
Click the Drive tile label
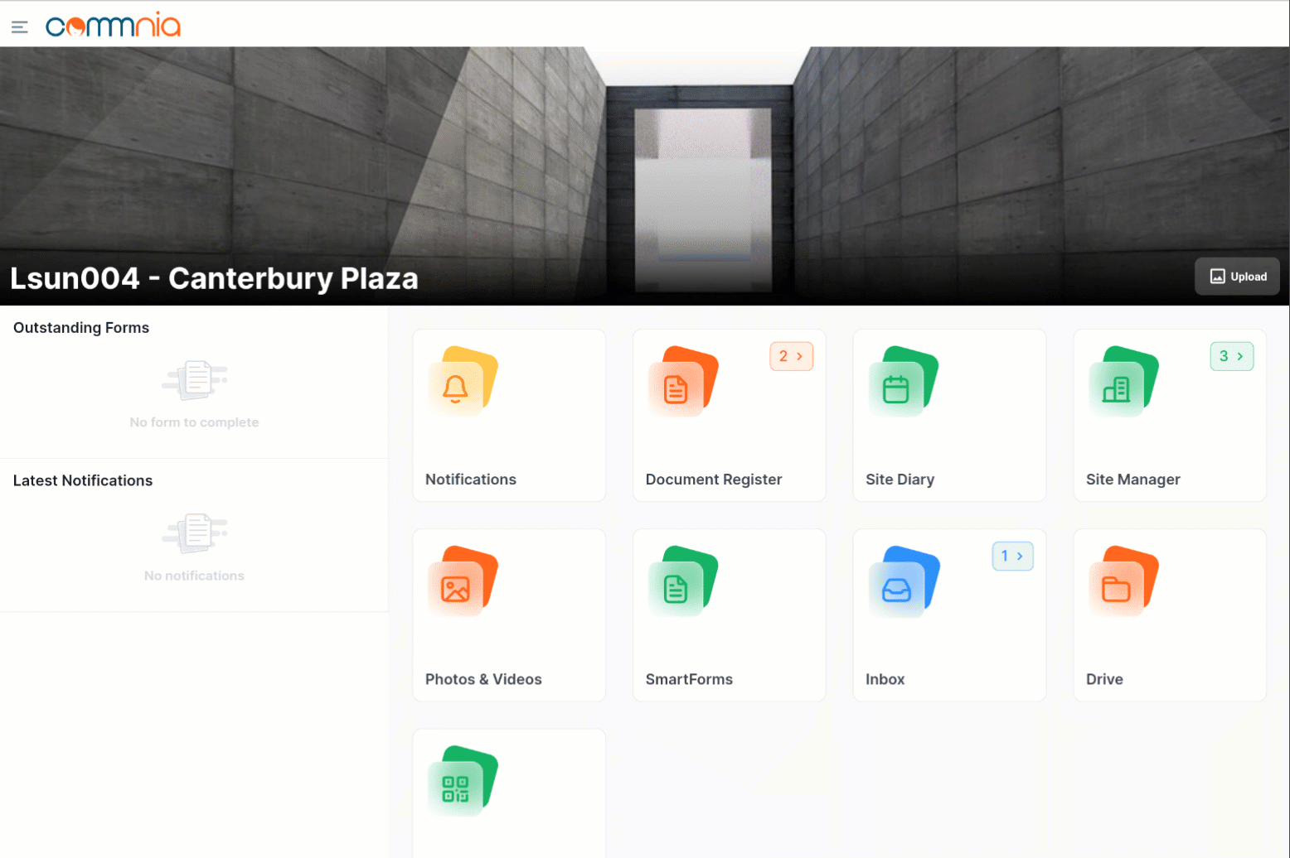tap(1104, 679)
